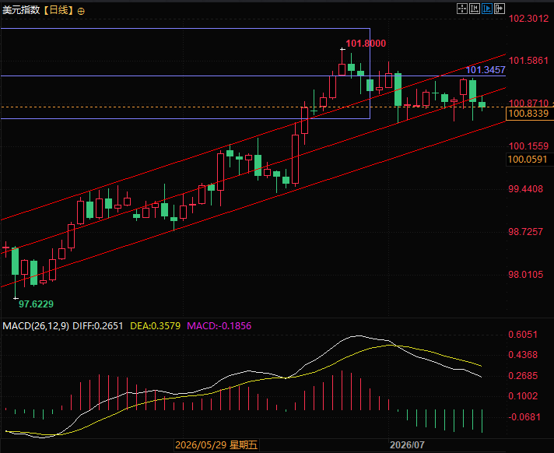554x453 pixels.
Task: Open MACD(26,12,9) indicator settings
Action: tap(36, 326)
